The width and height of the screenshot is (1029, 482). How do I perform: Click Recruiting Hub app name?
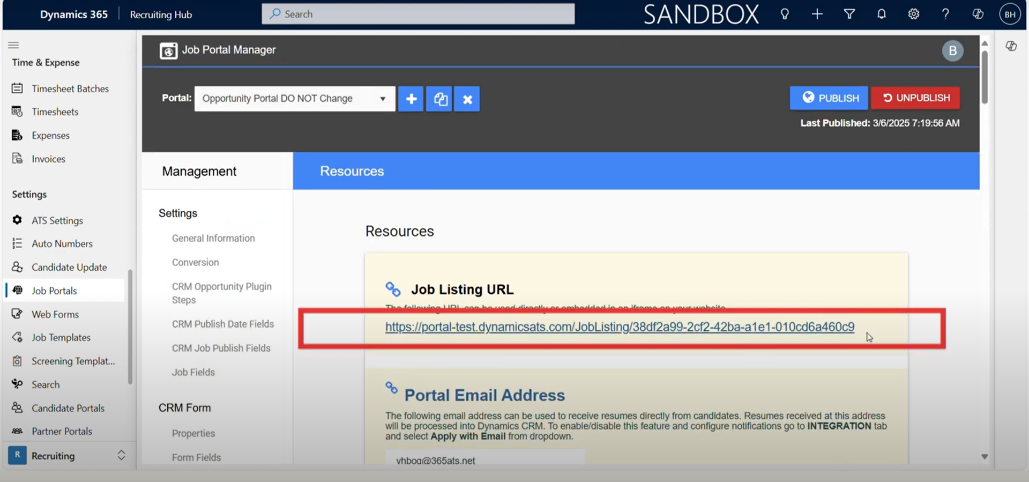pyautogui.click(x=161, y=14)
